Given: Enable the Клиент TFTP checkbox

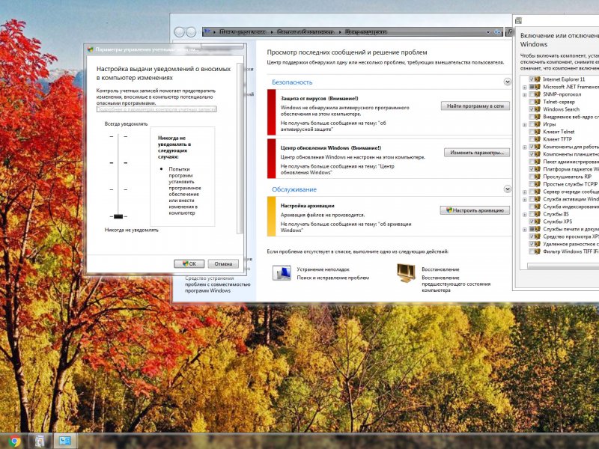Looking at the screenshot, I should (x=532, y=139).
